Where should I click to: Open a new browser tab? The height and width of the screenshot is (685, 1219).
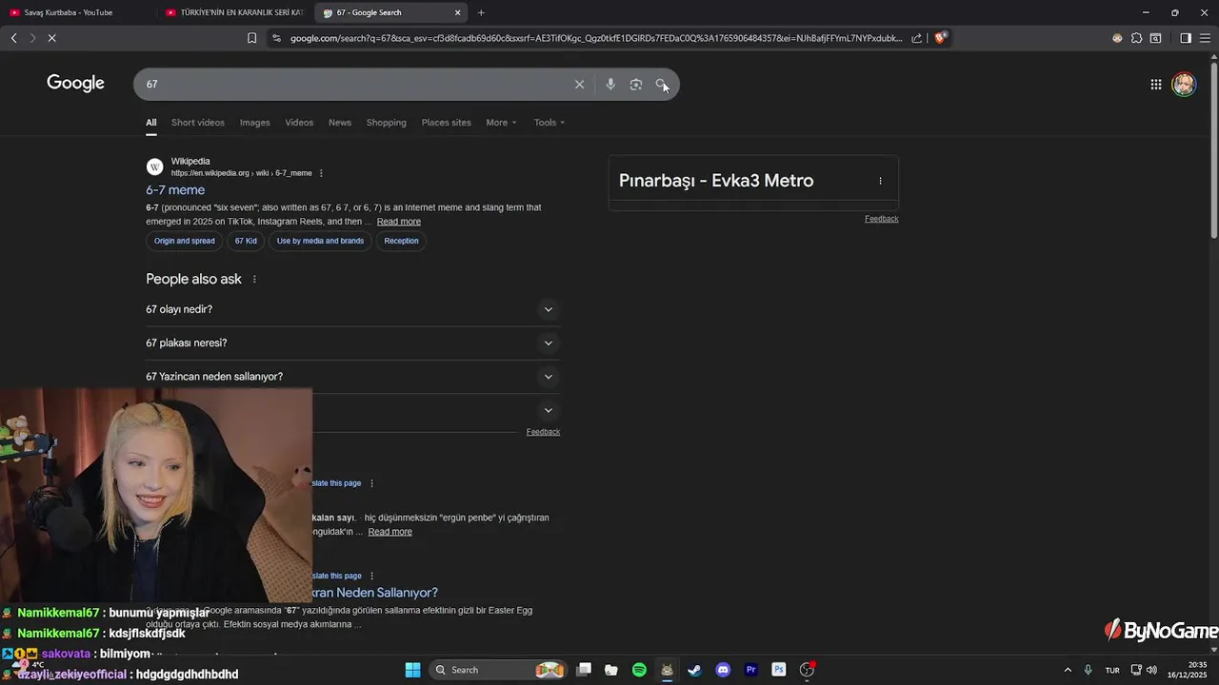(x=481, y=12)
